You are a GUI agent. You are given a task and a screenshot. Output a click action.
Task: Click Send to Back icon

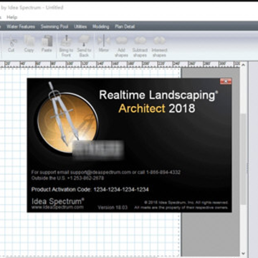coord(84,46)
